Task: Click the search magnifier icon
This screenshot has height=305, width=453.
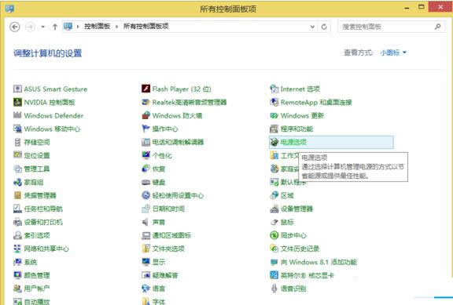Action: coord(438,27)
